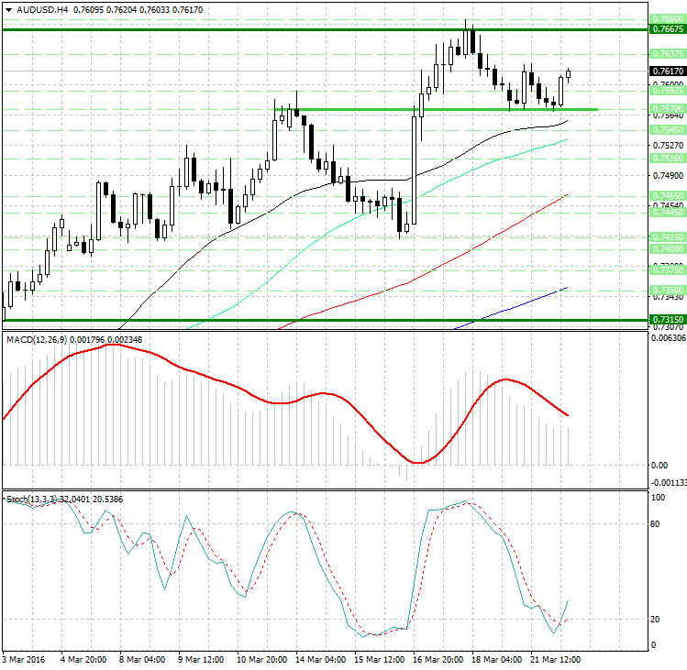Image resolution: width=687 pixels, height=670 pixels.
Task: Select the 0.75700 price level label
Action: point(668,108)
